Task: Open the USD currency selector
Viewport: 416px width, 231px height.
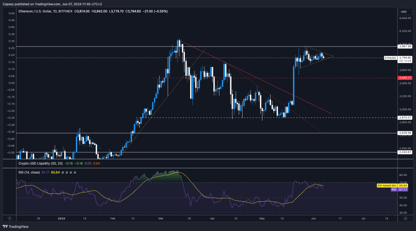Action: pyautogui.click(x=404, y=12)
